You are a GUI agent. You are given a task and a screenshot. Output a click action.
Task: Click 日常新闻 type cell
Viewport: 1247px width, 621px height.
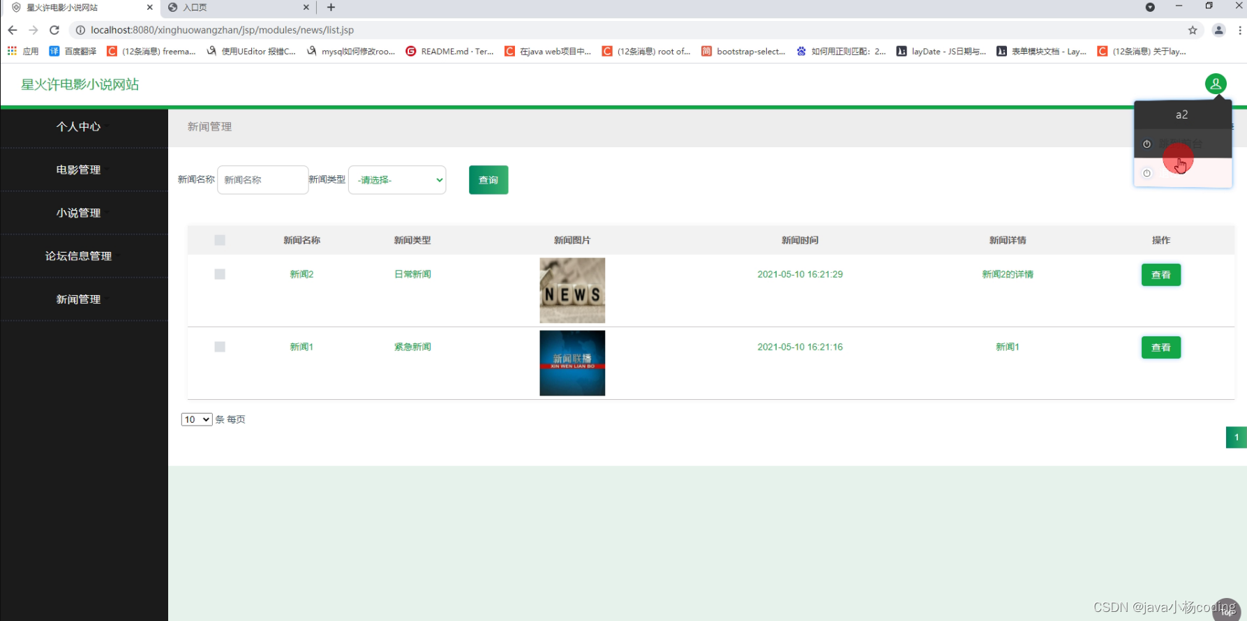[x=412, y=274]
